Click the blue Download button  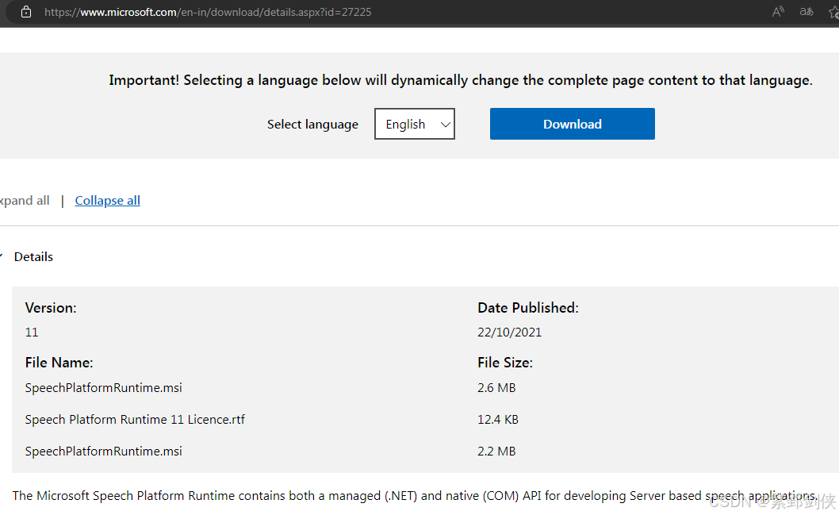click(572, 124)
